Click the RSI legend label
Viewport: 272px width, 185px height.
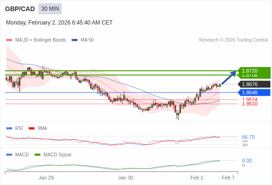[19, 129]
